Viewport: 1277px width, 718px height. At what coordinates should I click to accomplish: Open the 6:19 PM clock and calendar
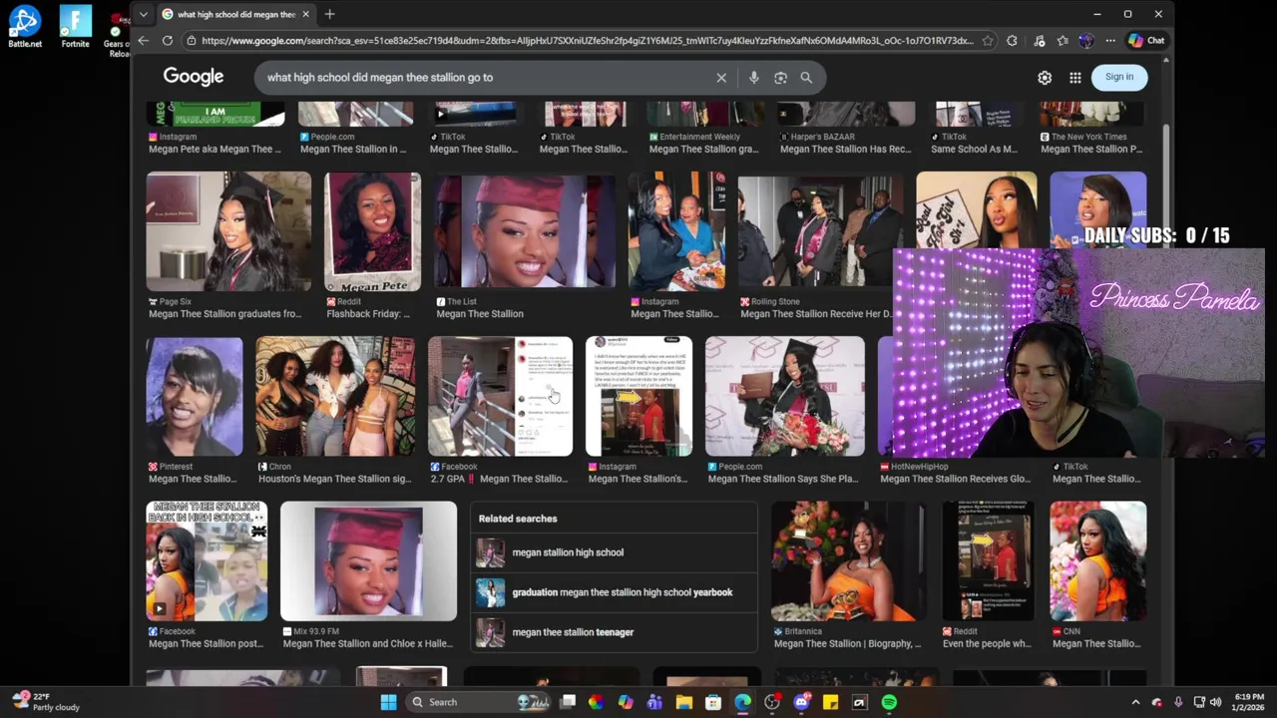1249,702
